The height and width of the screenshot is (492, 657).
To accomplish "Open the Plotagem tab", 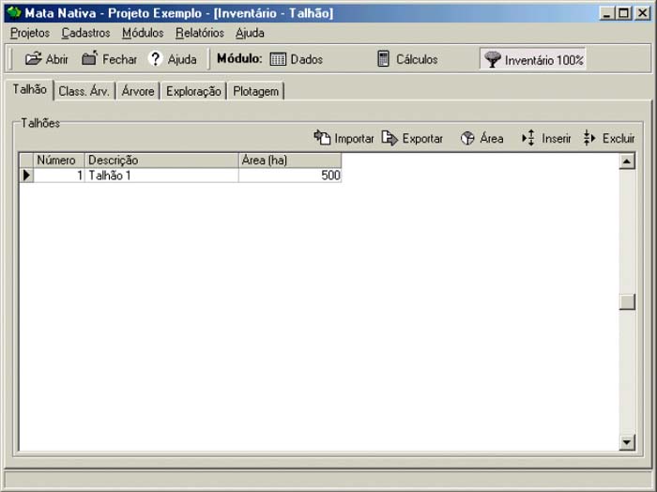I will [255, 91].
